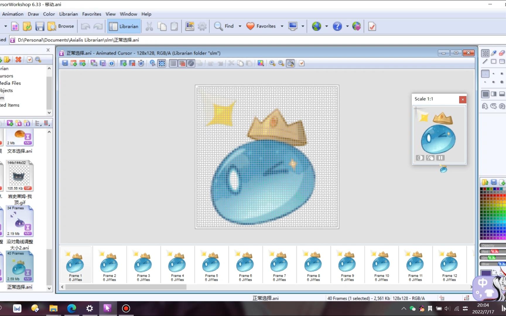Click the delete frame icon in editor toolbar

[x=132, y=63]
